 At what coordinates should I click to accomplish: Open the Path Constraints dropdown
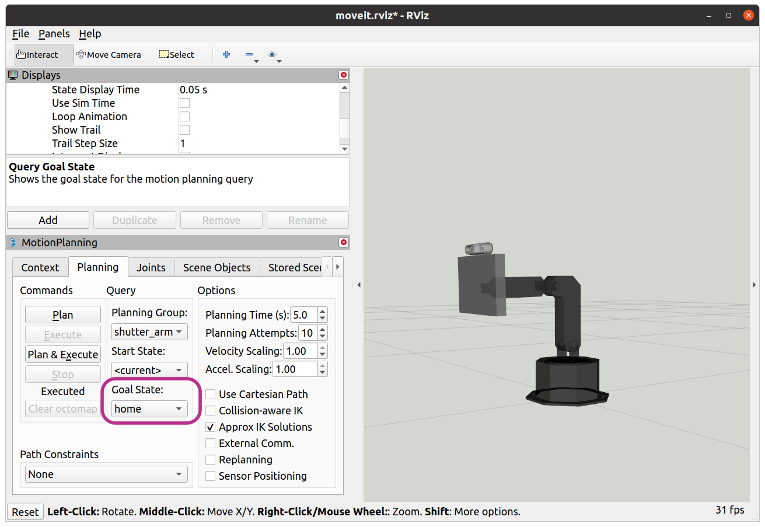[x=106, y=474]
